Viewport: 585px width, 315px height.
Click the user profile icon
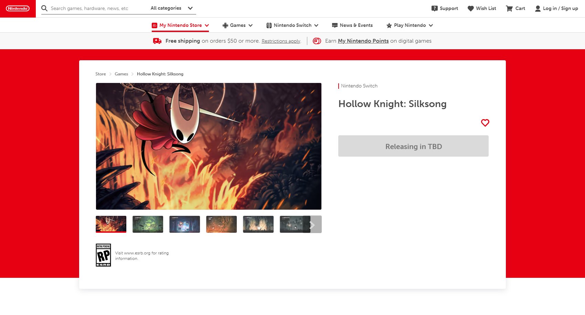click(538, 9)
